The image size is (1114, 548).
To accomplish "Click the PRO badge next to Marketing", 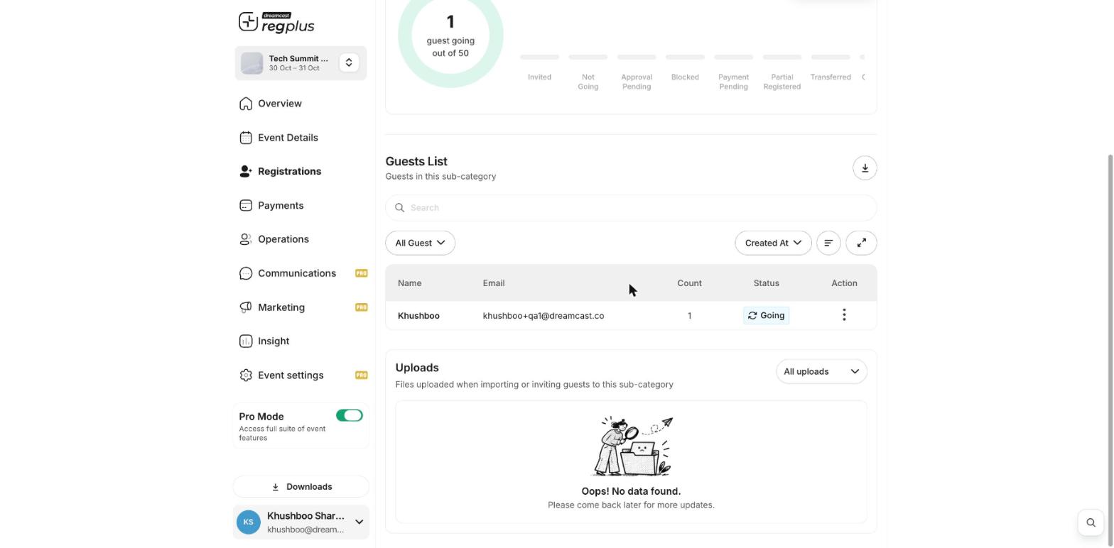I will [x=362, y=307].
